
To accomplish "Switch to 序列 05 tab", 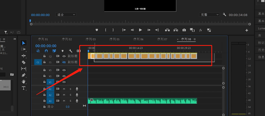I will [114, 39].
